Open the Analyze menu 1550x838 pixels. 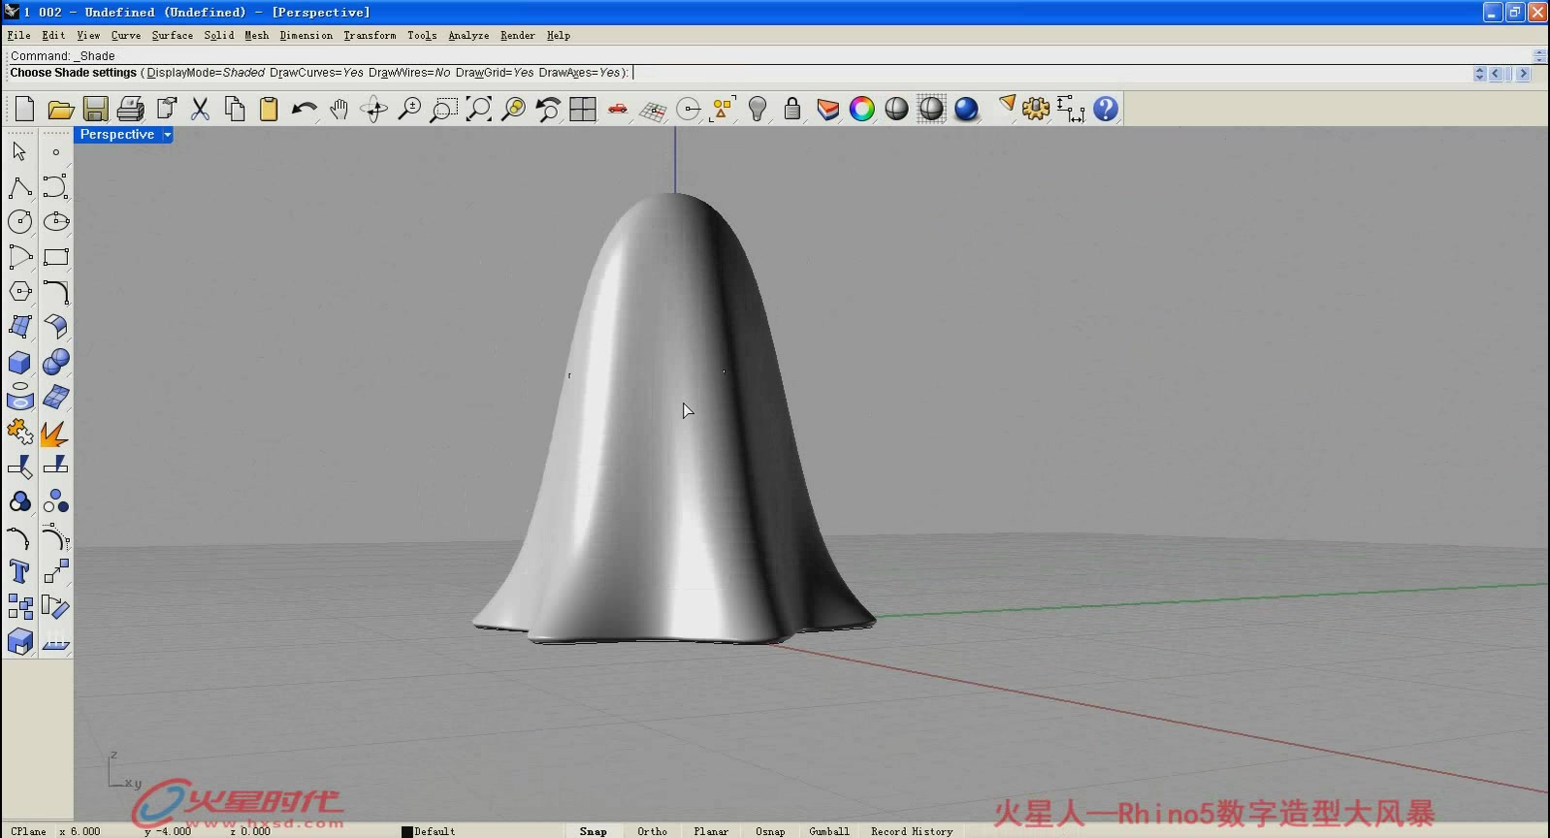[468, 35]
